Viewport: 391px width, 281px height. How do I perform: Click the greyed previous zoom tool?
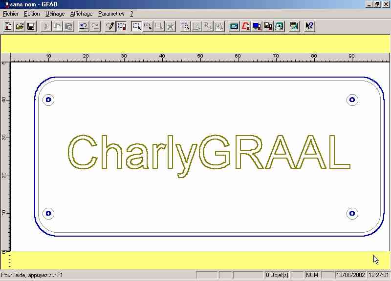pos(208,26)
